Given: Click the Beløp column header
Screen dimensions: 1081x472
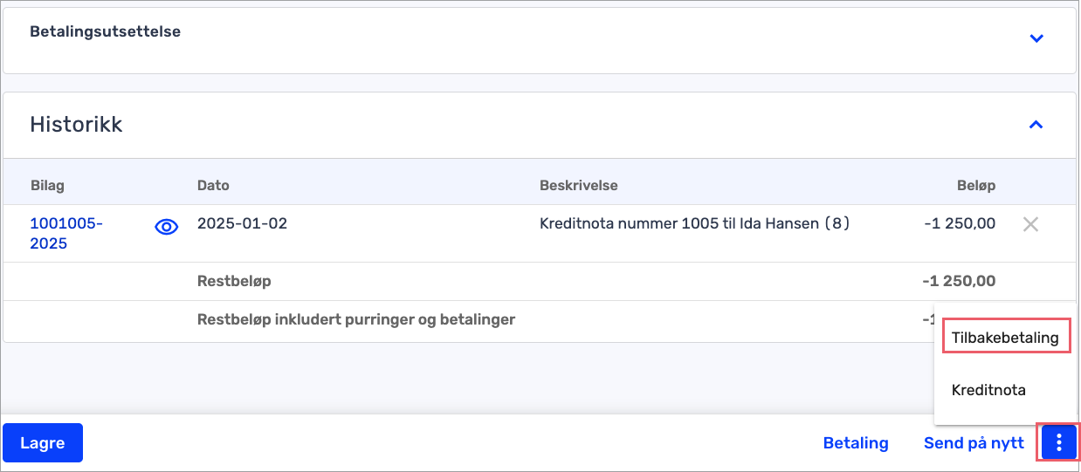Looking at the screenshot, I should pos(975,185).
